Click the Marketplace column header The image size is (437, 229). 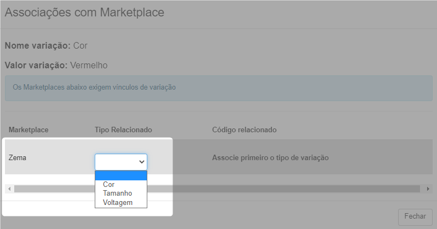pos(28,130)
